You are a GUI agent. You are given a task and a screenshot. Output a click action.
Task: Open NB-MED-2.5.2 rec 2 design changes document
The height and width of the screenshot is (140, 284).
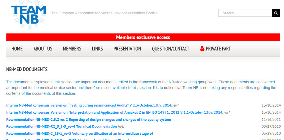88,120
